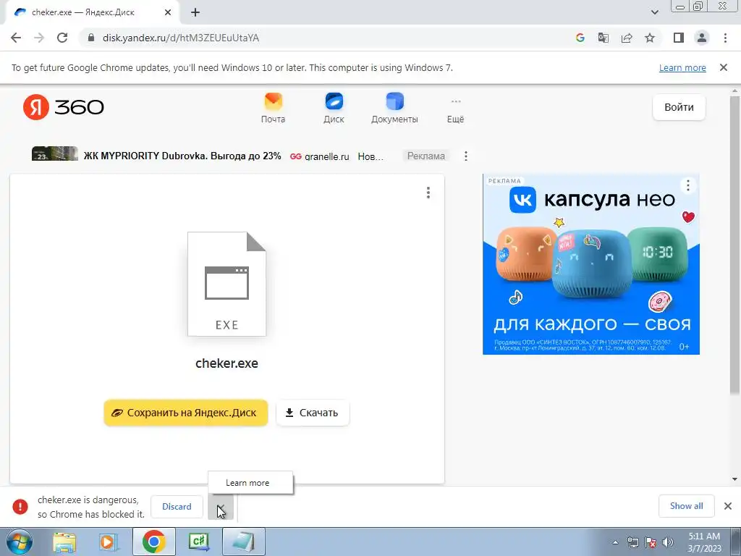Open ЖК MYPRIORITY Dubrovka ad link
The width and height of the screenshot is (741, 556).
click(x=182, y=156)
